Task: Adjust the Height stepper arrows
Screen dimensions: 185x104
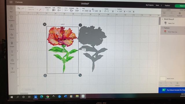Action: coord(100,11)
